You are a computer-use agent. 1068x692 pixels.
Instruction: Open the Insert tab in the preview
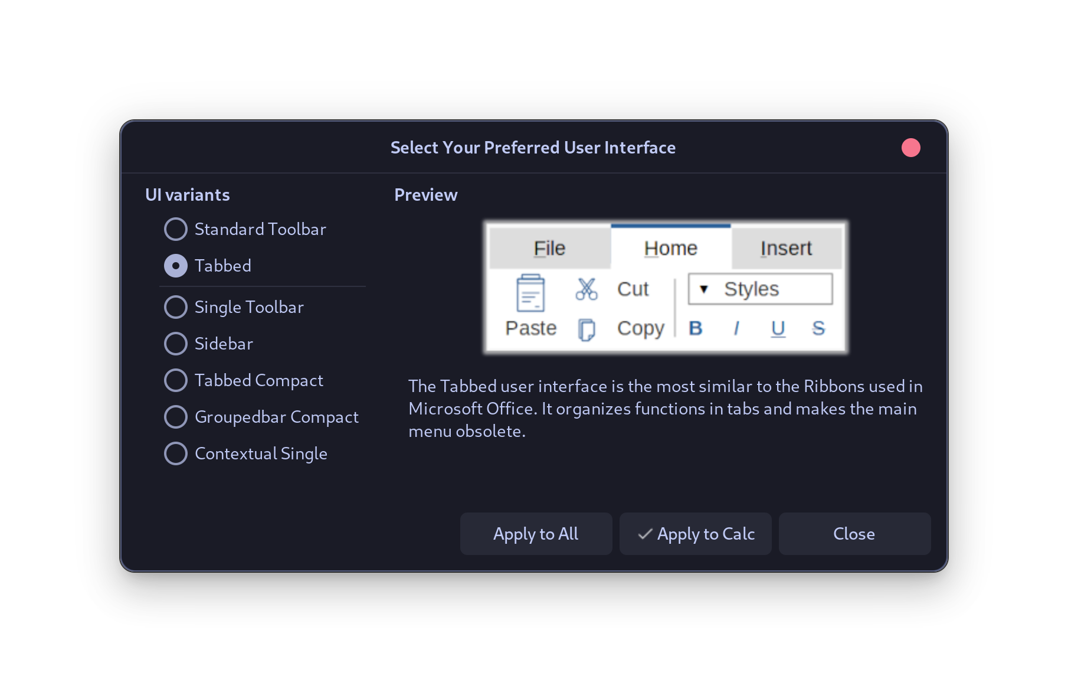(787, 248)
